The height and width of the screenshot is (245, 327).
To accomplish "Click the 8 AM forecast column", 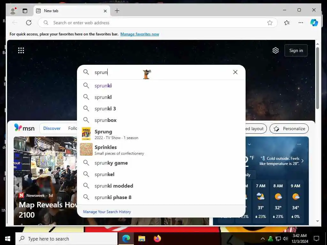I will click(x=278, y=201).
